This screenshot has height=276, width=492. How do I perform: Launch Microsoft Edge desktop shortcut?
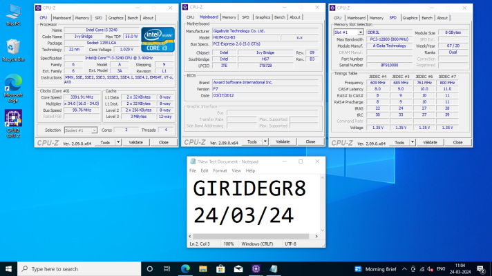pos(13,88)
